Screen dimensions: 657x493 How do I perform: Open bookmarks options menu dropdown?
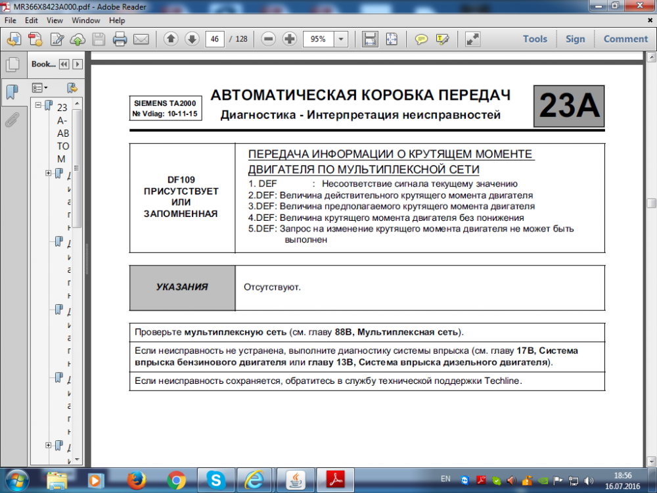[40, 87]
